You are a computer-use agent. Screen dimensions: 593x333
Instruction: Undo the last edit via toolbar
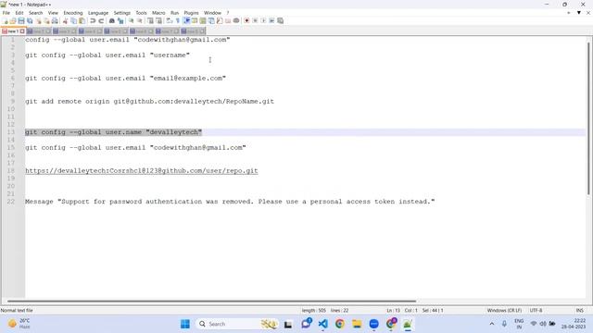(x=93, y=20)
